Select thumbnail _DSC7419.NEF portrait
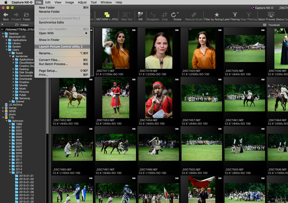 coord(159,49)
